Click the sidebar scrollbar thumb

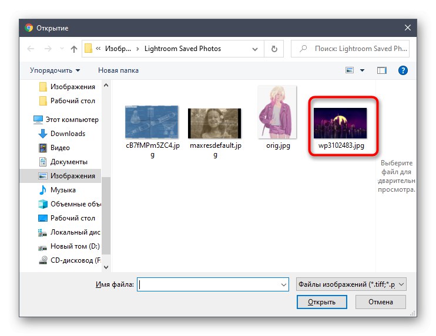[x=106, y=216]
